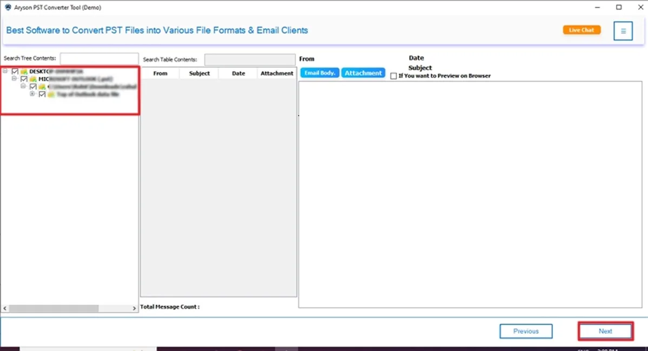The height and width of the screenshot is (351, 648).
Task: Click the "Search Tree Contents:" label
Action: [x=30, y=58]
